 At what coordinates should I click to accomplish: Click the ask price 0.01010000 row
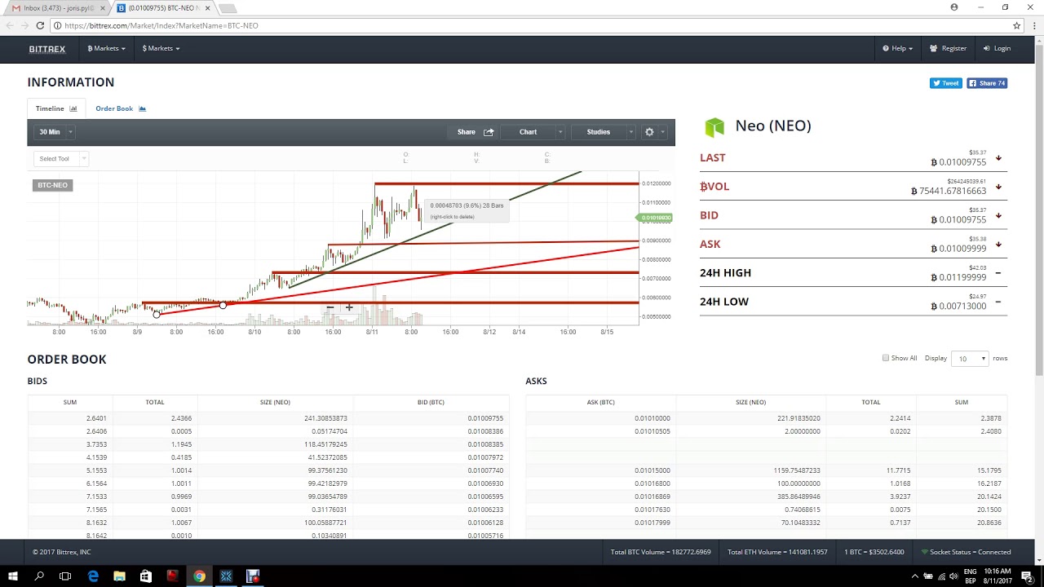click(767, 418)
